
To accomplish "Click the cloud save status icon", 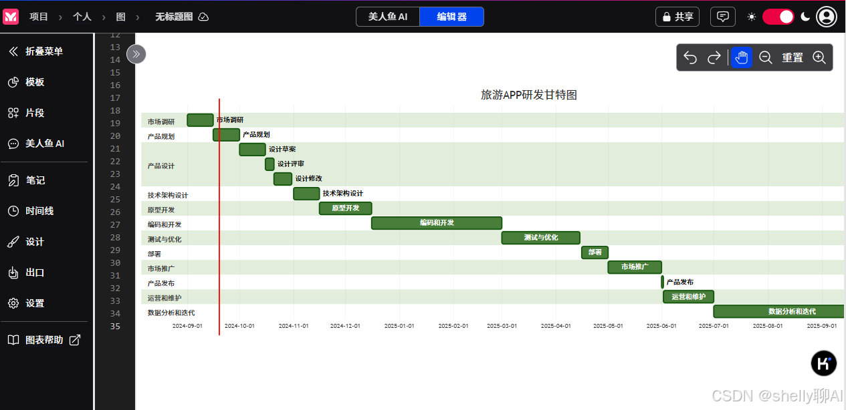I will (203, 17).
